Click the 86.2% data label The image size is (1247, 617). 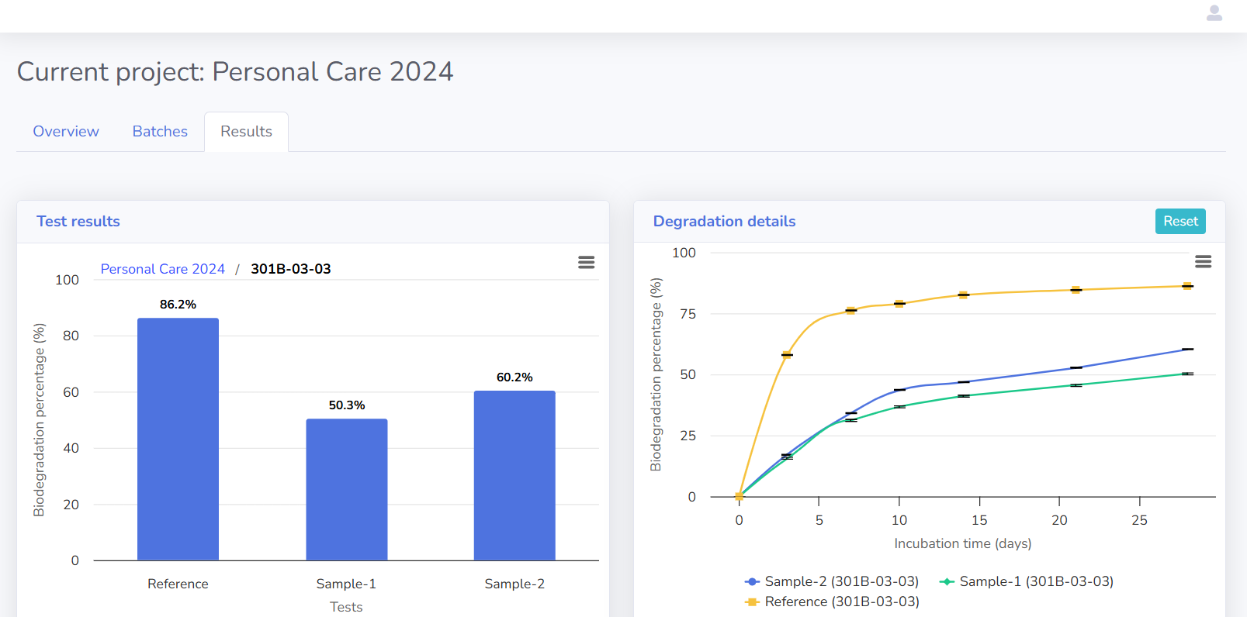pyautogui.click(x=178, y=305)
